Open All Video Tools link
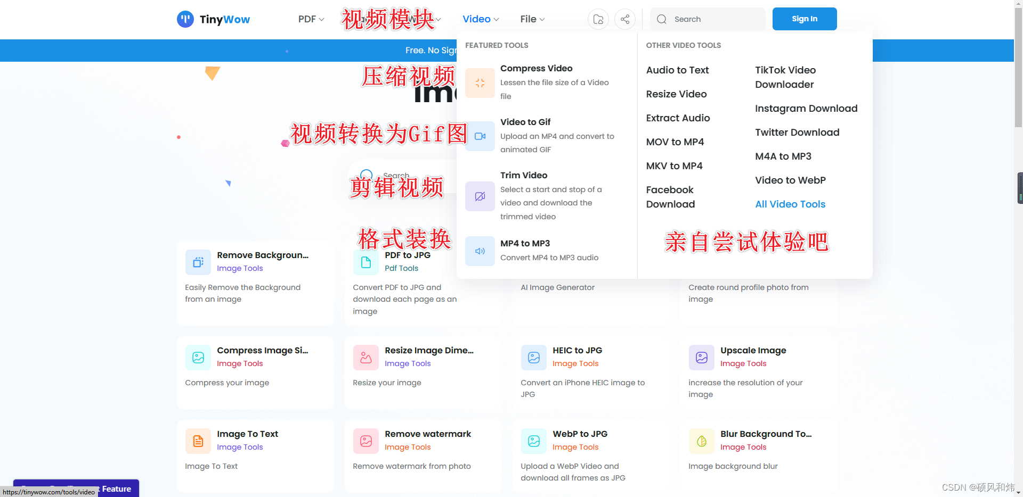 coord(790,204)
